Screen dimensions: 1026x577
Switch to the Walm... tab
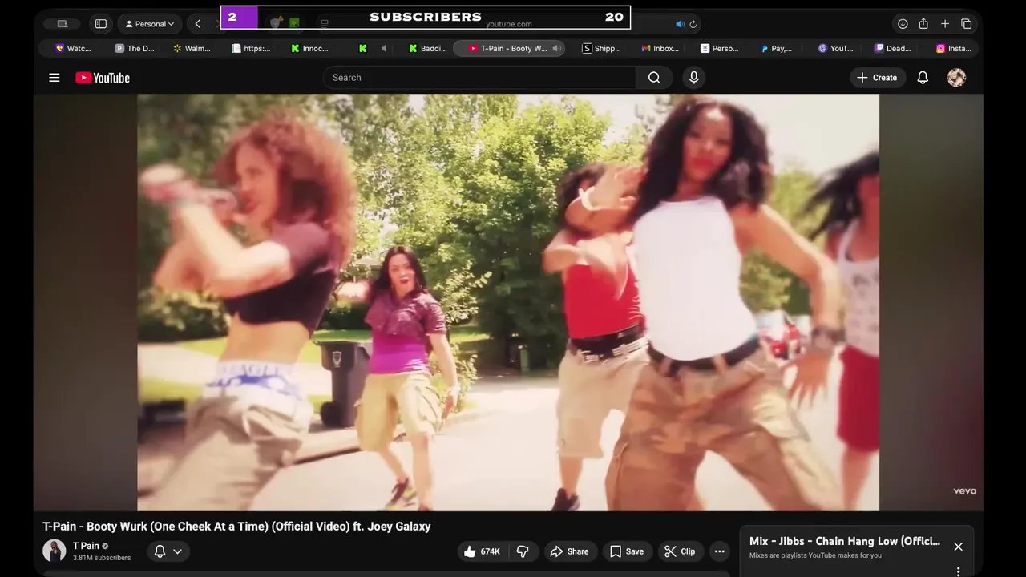(x=192, y=48)
